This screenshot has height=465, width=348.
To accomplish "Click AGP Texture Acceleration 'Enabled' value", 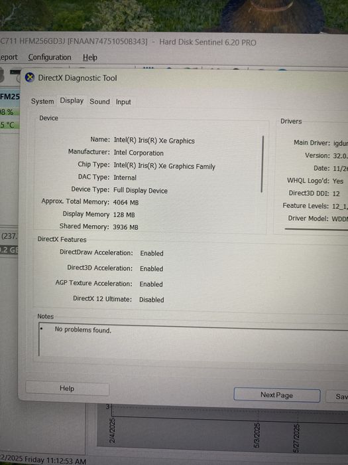I will (x=151, y=284).
